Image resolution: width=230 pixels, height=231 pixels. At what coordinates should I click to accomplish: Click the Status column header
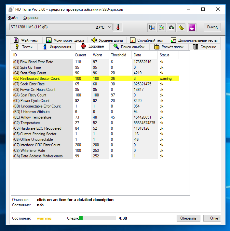(168, 55)
